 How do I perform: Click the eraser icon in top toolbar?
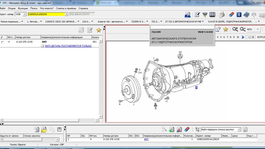(x=231, y=15)
